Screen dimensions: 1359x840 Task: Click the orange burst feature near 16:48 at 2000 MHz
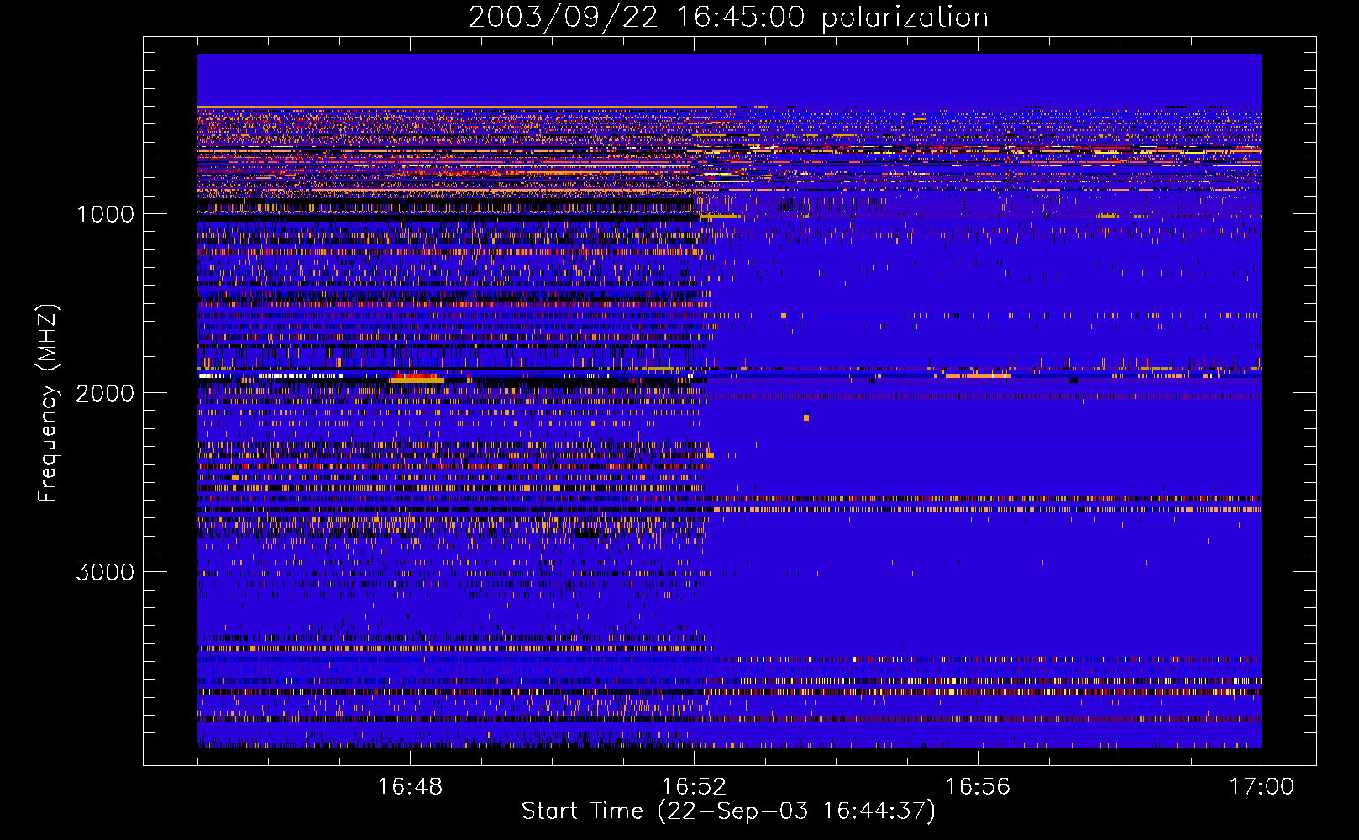point(417,379)
